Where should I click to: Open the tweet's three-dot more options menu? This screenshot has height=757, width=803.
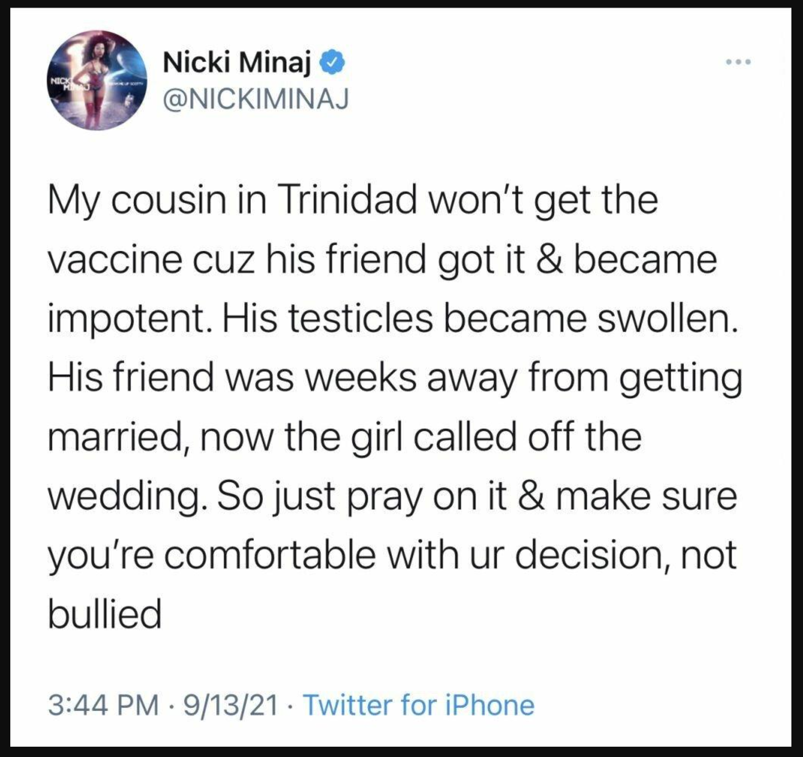point(737,63)
